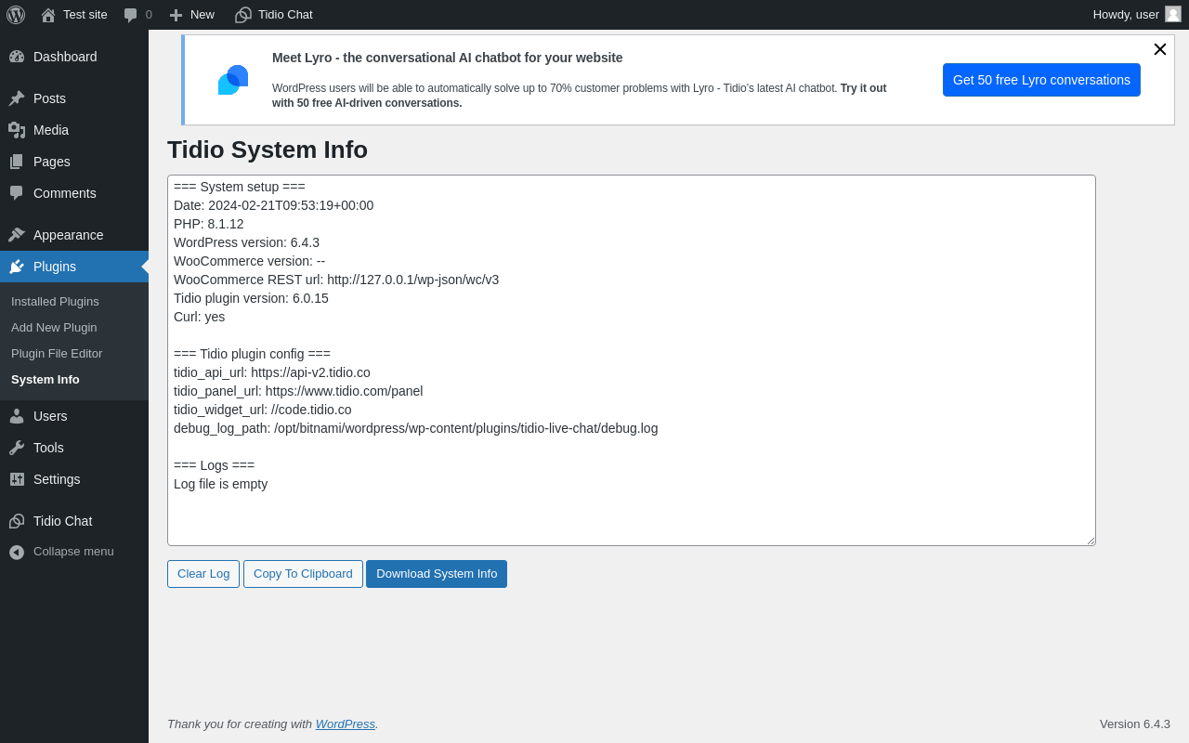Click the WordPress logo icon
The width and height of the screenshot is (1189, 743).
(x=16, y=15)
